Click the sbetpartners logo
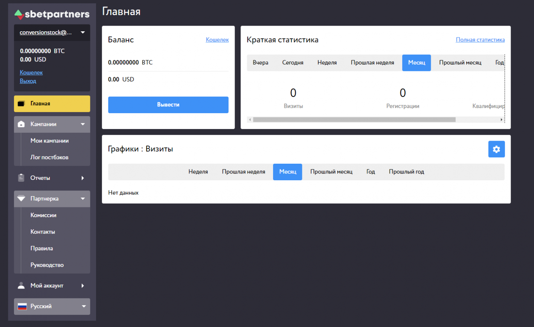The width and height of the screenshot is (534, 327). point(52,14)
